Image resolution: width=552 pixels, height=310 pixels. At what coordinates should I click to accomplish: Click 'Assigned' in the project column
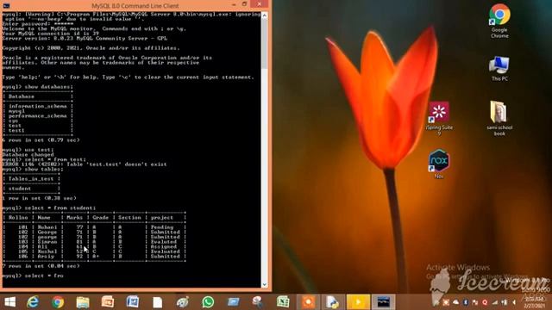click(x=164, y=247)
